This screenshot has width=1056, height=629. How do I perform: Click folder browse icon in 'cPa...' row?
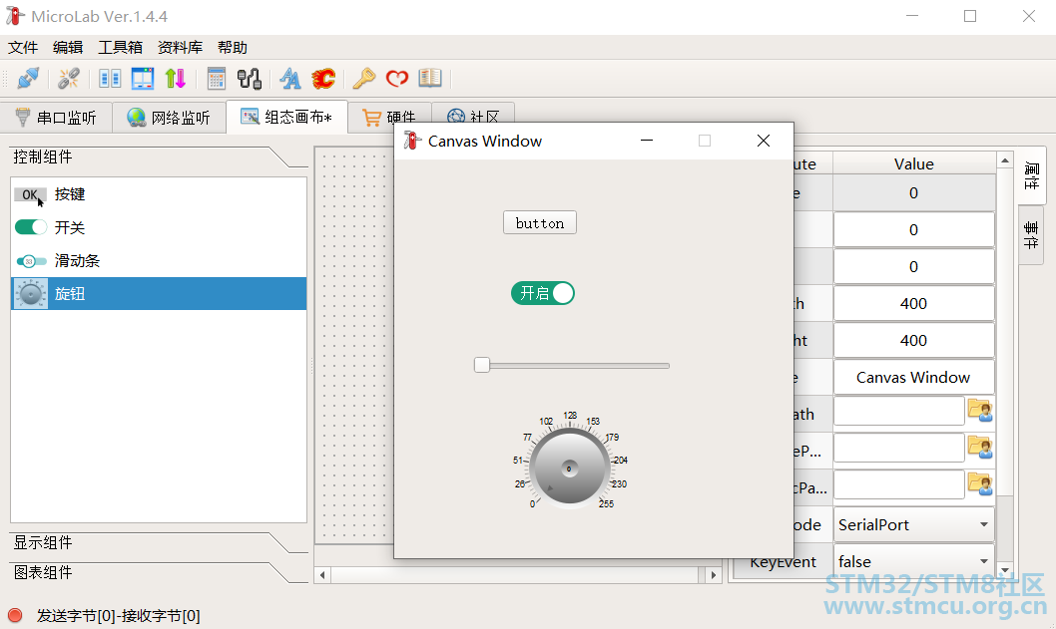point(980,483)
